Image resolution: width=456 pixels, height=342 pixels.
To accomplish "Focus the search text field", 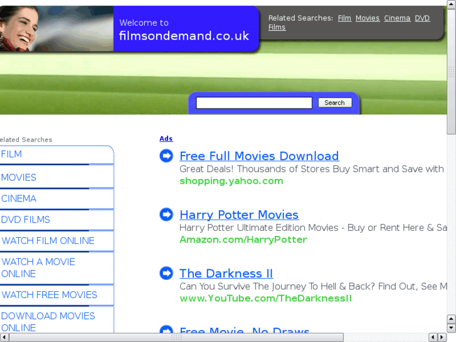I will click(254, 103).
